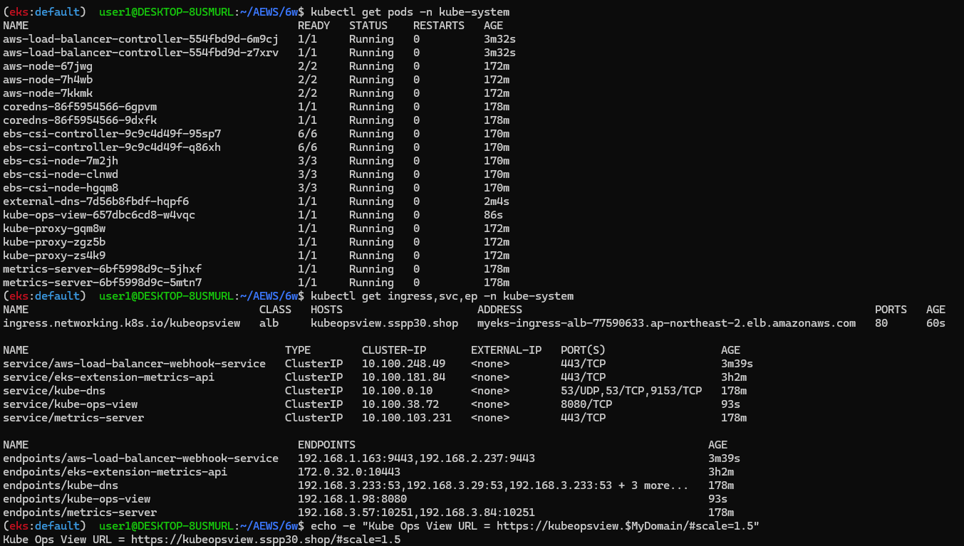Screen dimensions: 964x546
Task: Select kube-proxy-zs4k9 pod name
Action: click(54, 256)
